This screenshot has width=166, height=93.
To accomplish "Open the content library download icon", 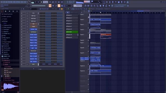I will click(x=128, y=2).
